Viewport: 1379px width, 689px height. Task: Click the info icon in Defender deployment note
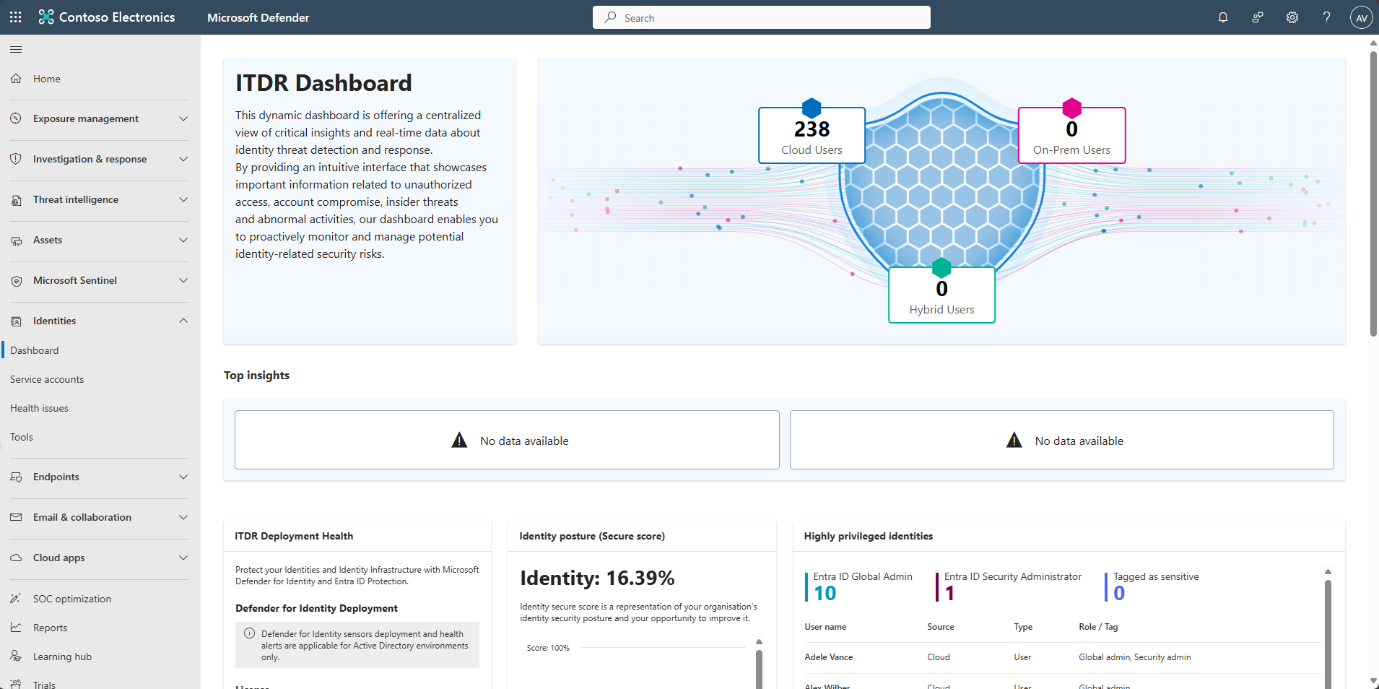pos(249,633)
